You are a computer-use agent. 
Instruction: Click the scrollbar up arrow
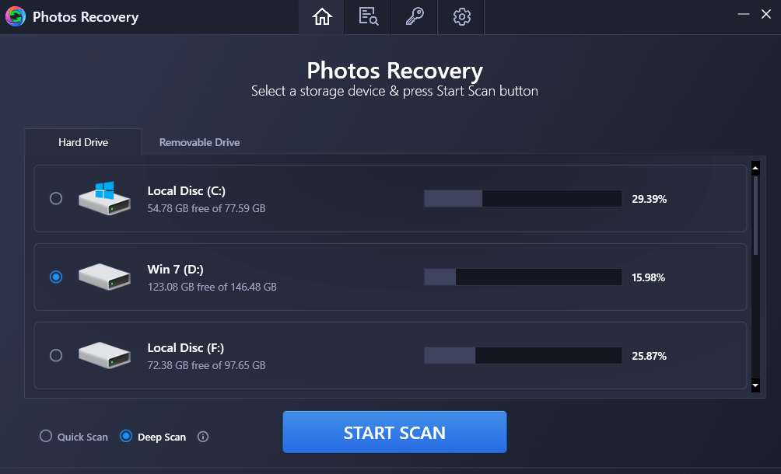tap(755, 166)
